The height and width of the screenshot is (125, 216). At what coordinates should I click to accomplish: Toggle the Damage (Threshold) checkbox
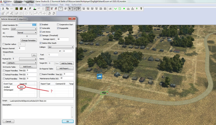click(x=40, y=35)
